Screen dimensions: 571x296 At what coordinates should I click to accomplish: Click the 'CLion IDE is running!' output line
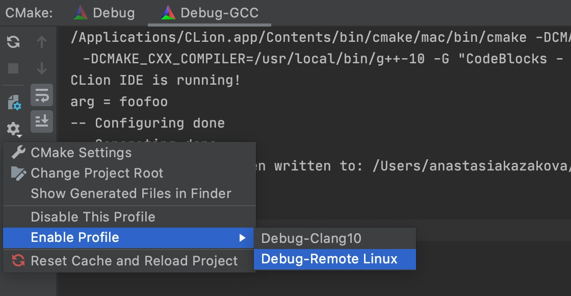[x=155, y=80]
